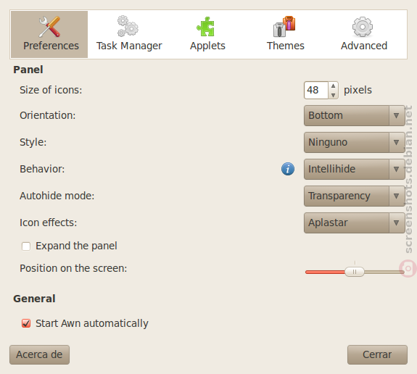Uncheck Start Awn automatically
Screen dimensions: 417x374
click(x=26, y=323)
